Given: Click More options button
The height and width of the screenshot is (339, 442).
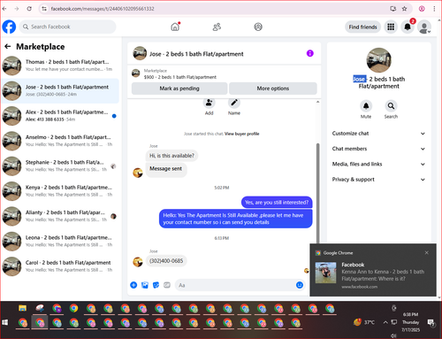Looking at the screenshot, I should [x=273, y=89].
